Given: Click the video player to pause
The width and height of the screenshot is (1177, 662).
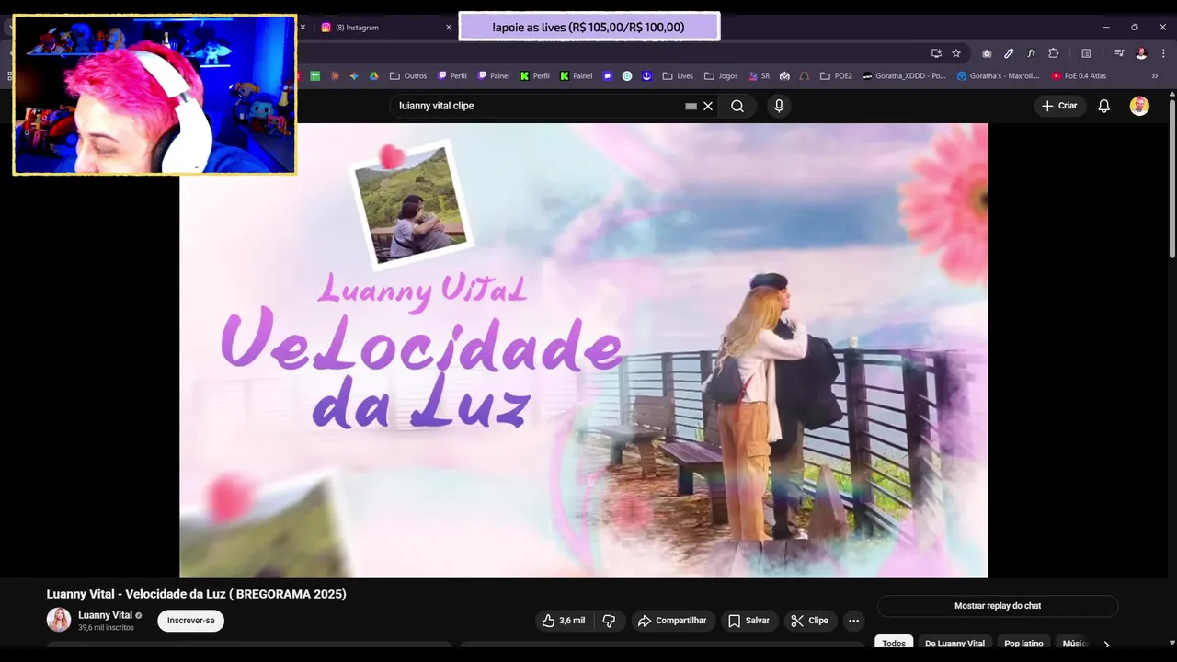Looking at the screenshot, I should [x=583, y=350].
